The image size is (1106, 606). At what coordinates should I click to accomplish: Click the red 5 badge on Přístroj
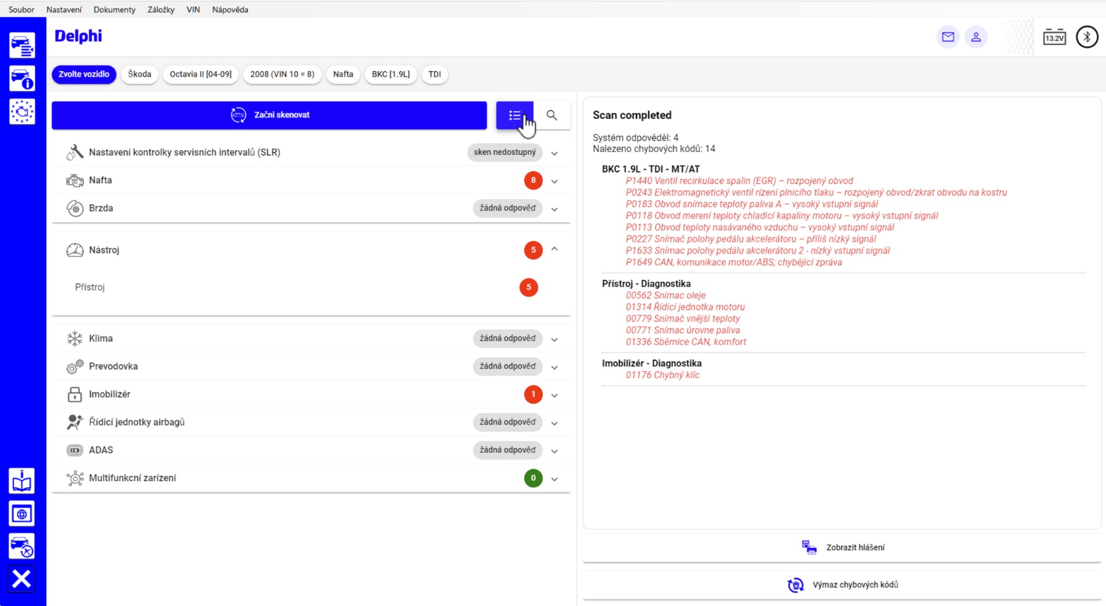coord(528,287)
